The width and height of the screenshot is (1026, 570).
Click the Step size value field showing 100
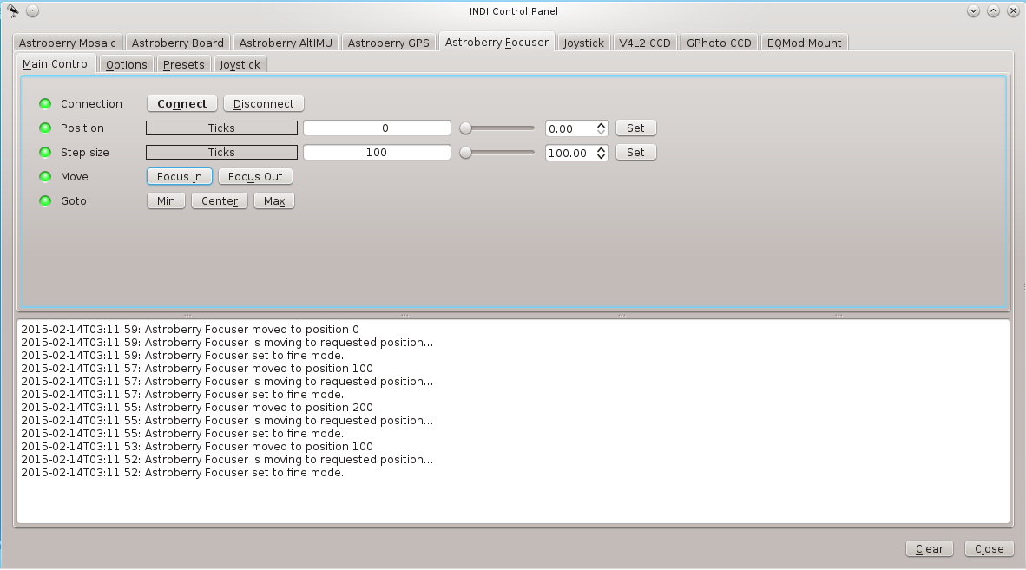pos(377,153)
